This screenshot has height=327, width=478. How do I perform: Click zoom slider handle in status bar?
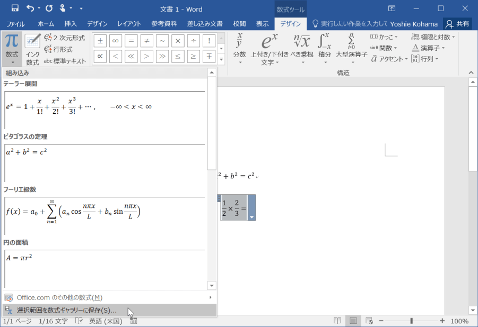point(412,321)
